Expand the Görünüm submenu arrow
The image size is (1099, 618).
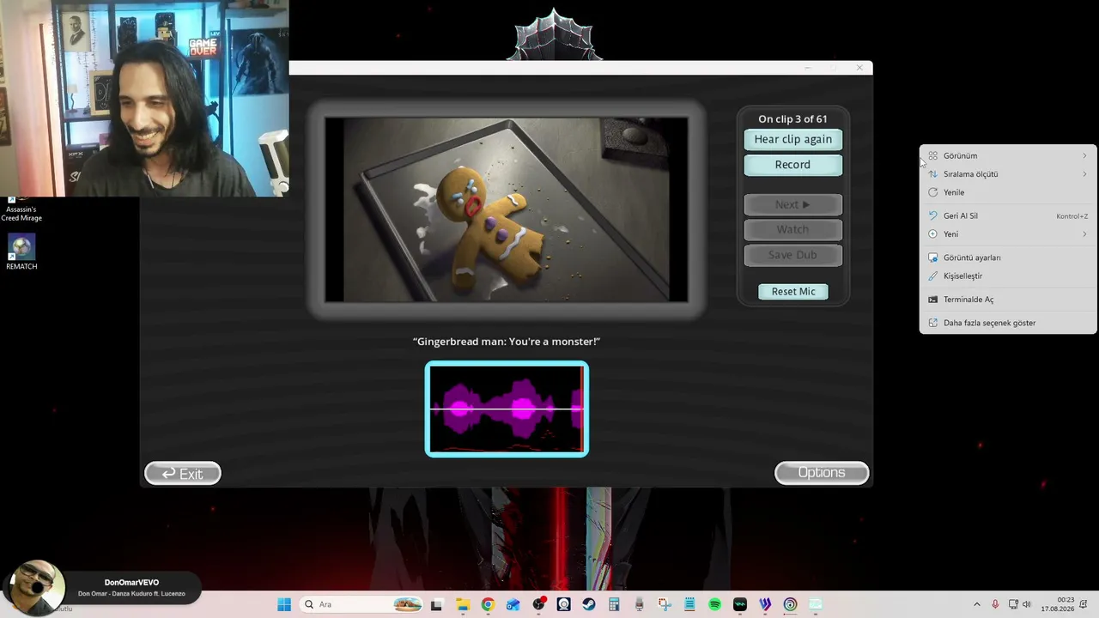(x=1084, y=155)
